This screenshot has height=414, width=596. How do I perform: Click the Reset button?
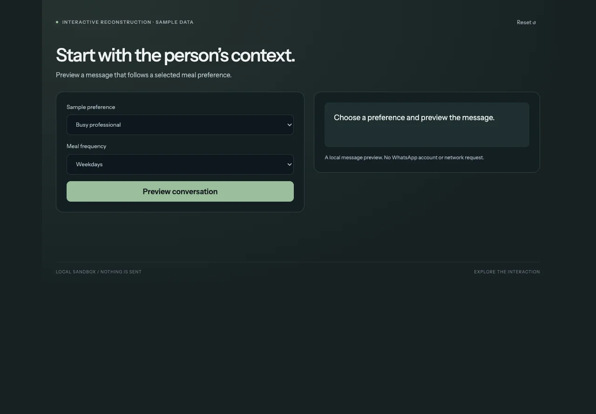[526, 22]
